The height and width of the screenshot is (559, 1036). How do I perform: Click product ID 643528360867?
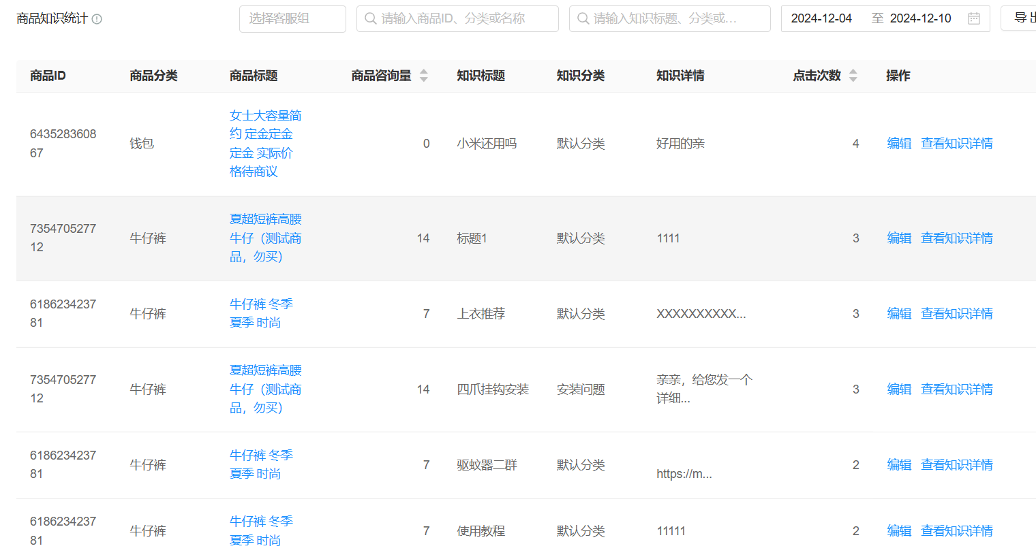coord(63,144)
